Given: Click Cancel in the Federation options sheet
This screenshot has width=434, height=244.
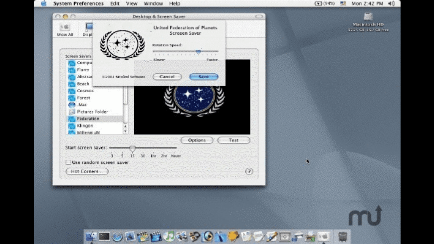Looking at the screenshot, I should pyautogui.click(x=167, y=77).
